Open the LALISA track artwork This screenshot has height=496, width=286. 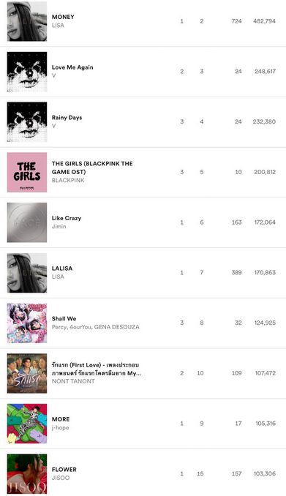coord(27,273)
